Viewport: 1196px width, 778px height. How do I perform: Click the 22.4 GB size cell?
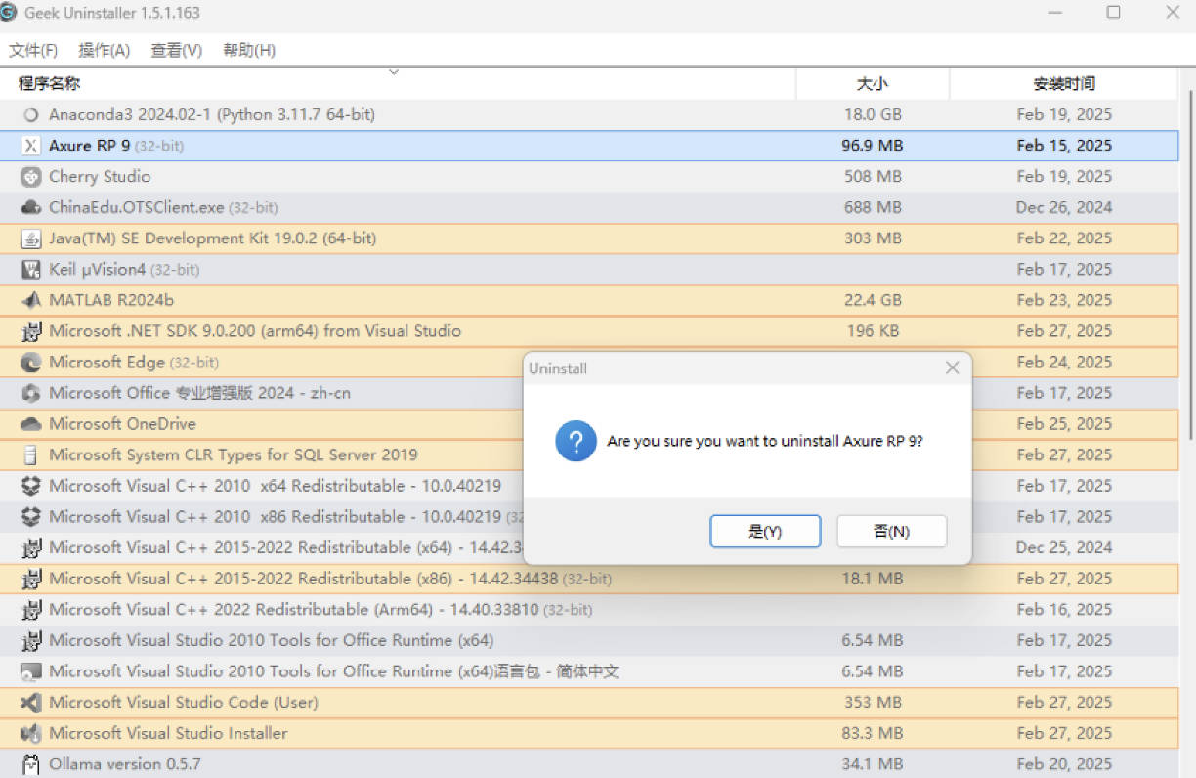pyautogui.click(x=873, y=300)
